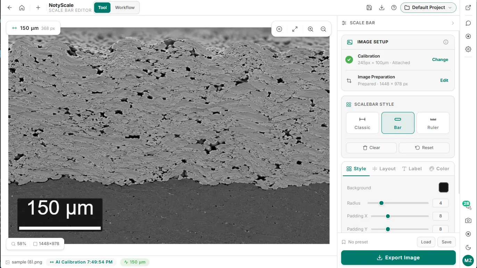The width and height of the screenshot is (477, 268).
Task: Toggle dark mode with the moon icon
Action: pyautogui.click(x=468, y=248)
